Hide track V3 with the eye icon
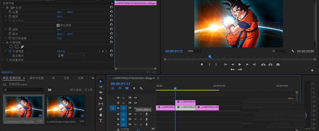The image size is (319, 131). 136,98
